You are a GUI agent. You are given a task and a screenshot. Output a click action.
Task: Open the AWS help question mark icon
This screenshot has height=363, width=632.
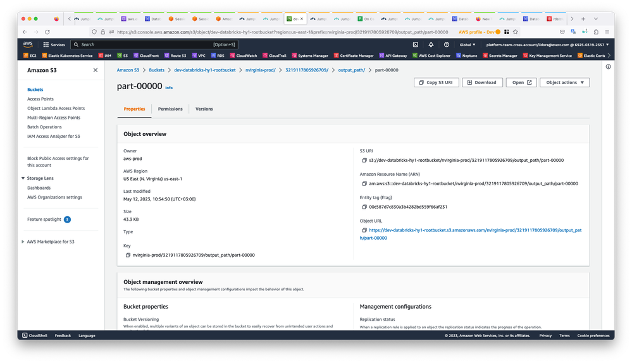click(x=447, y=45)
